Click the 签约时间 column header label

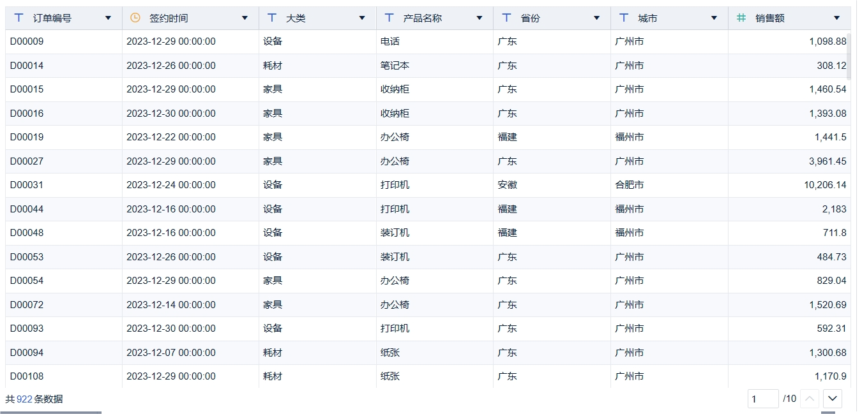coord(169,18)
